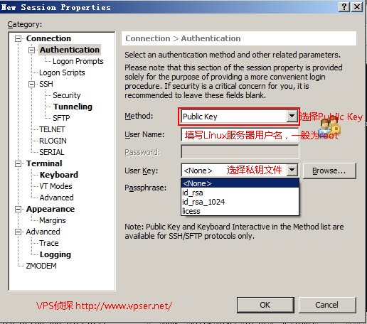The image size is (367, 324).
Task: Collapse the Appearance category node
Action: tap(18, 209)
